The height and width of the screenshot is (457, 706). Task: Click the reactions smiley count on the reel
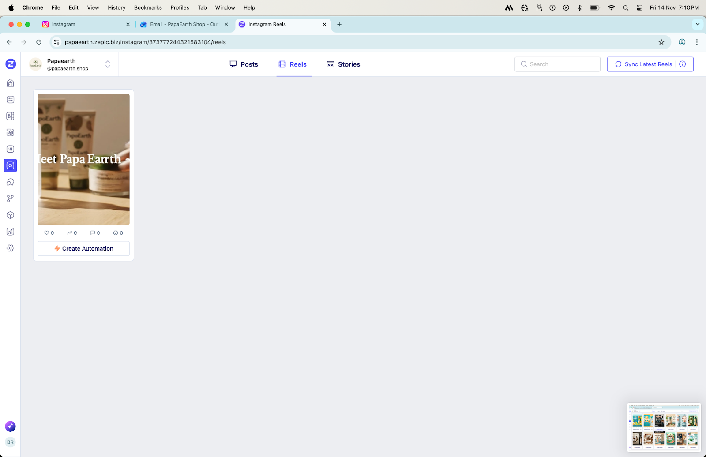click(x=118, y=233)
